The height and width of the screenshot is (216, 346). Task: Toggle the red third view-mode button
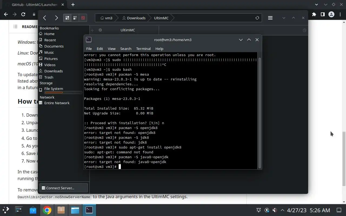coord(83,18)
